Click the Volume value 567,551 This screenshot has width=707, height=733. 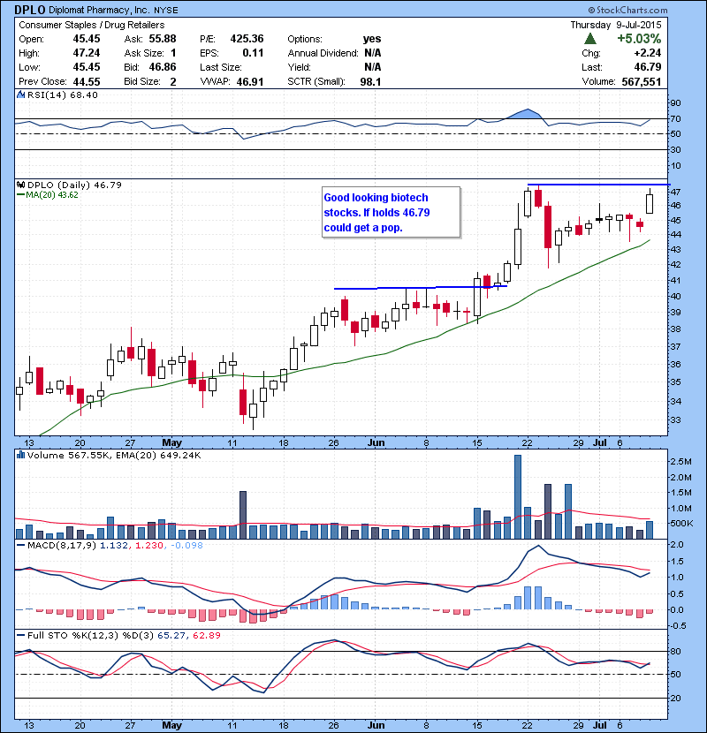pyautogui.click(x=642, y=82)
